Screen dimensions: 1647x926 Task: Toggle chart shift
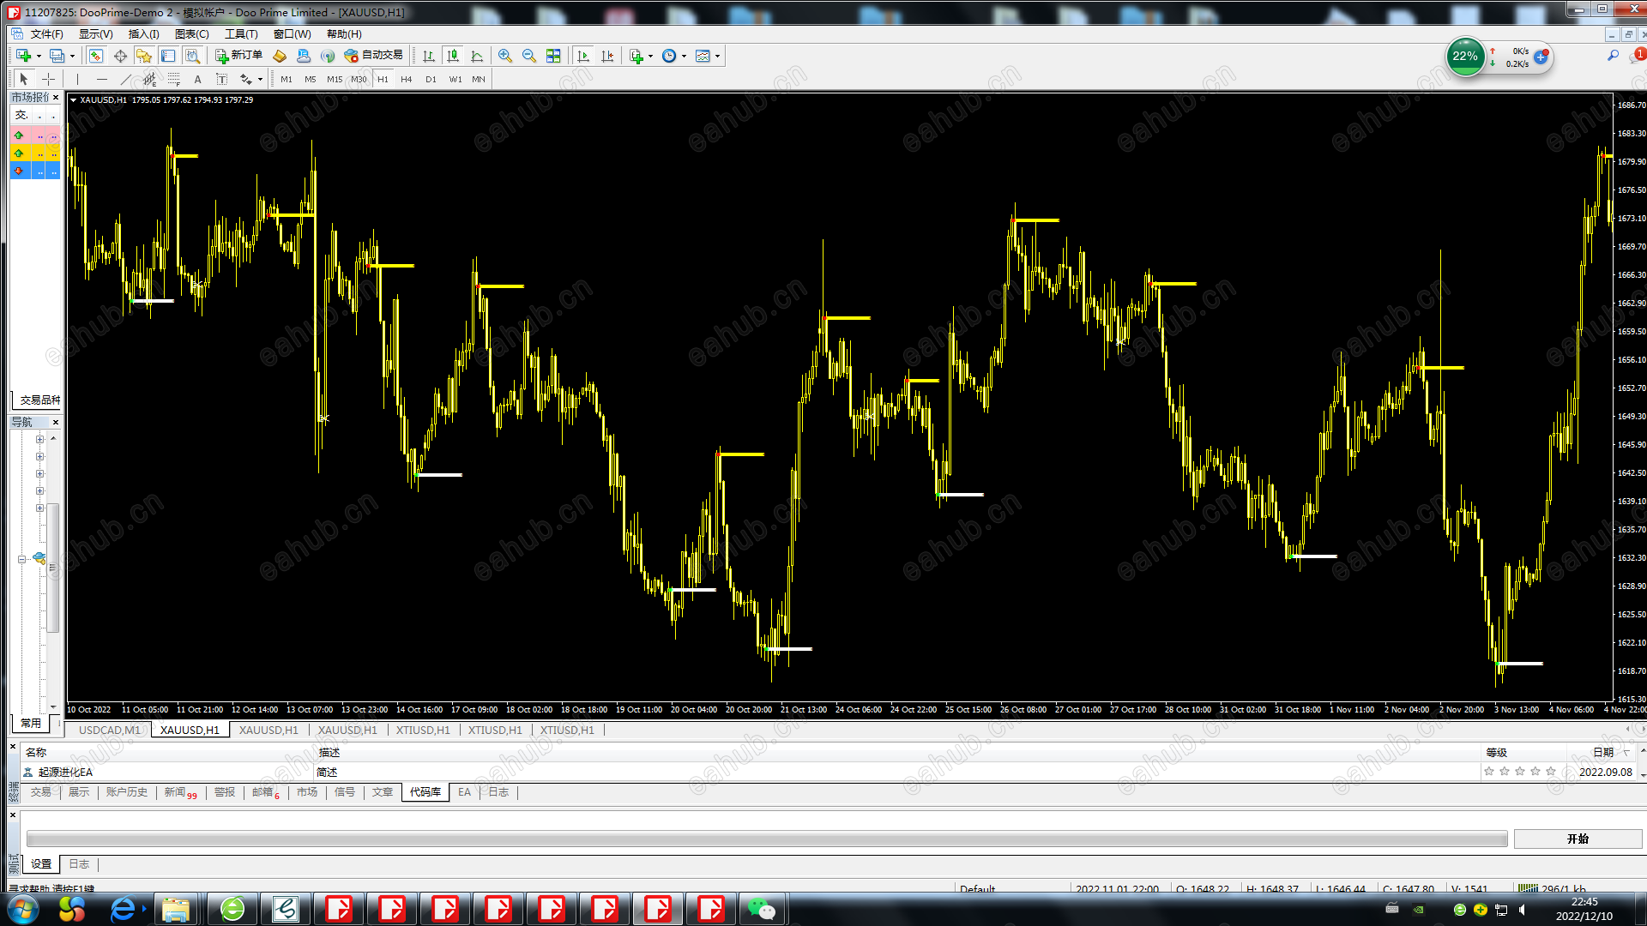(x=607, y=56)
